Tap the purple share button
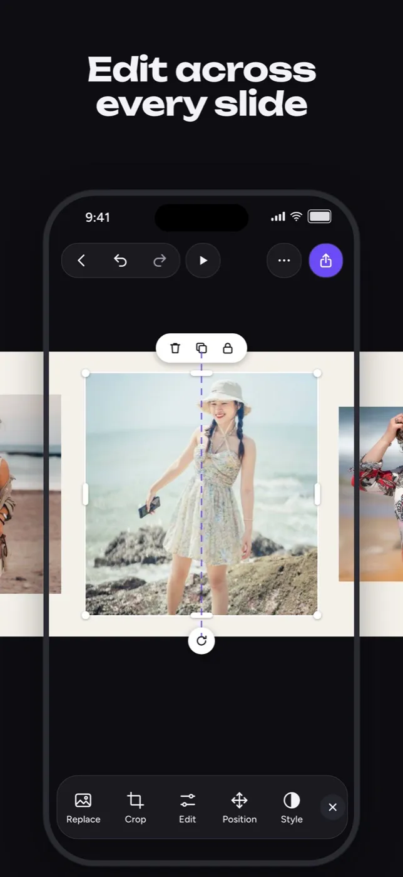This screenshot has height=877, width=403. (326, 261)
